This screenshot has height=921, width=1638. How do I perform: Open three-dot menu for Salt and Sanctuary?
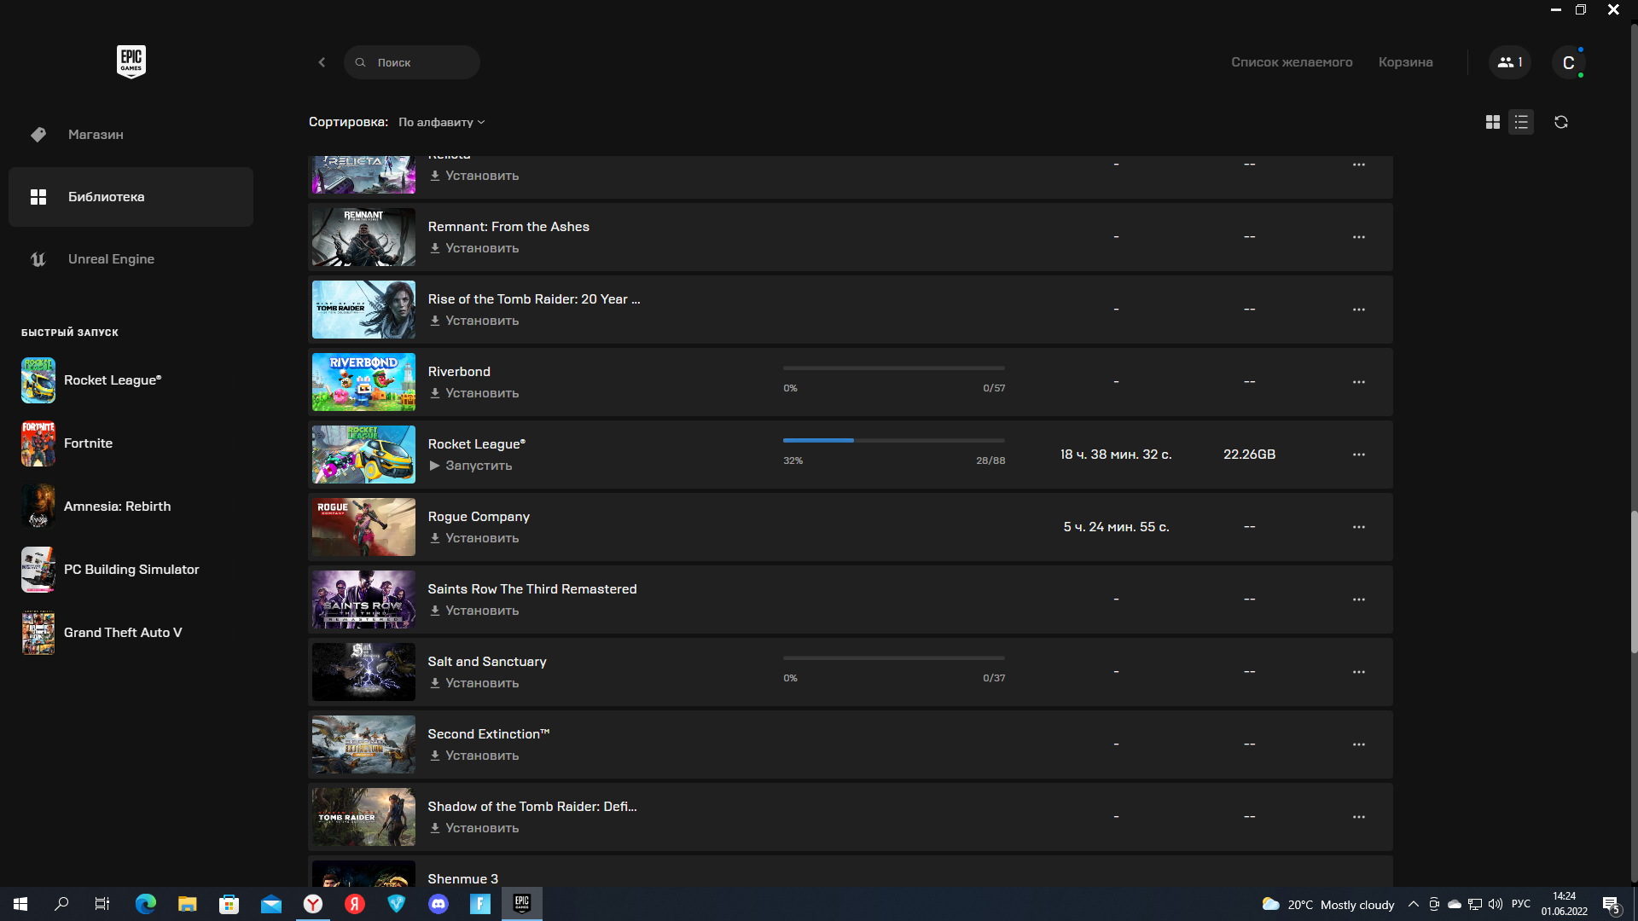click(1359, 672)
